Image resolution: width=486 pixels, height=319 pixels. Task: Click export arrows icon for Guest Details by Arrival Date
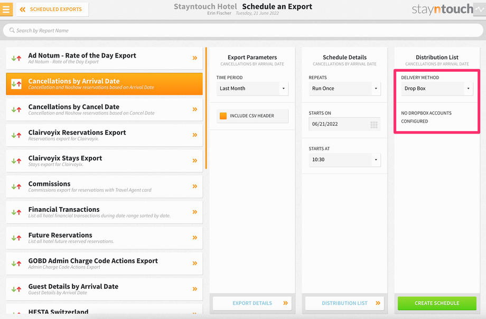tap(16, 289)
